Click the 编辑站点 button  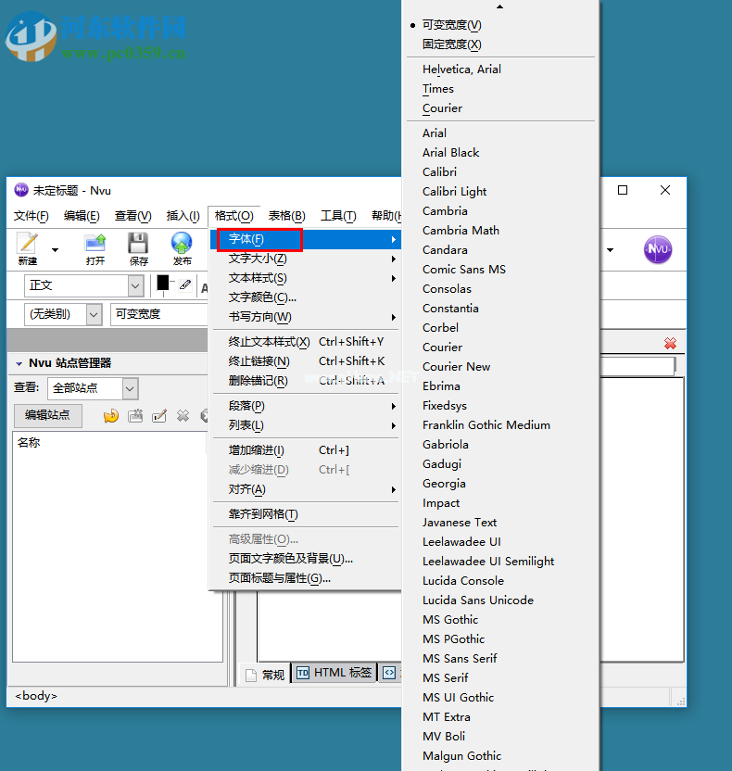coord(47,415)
